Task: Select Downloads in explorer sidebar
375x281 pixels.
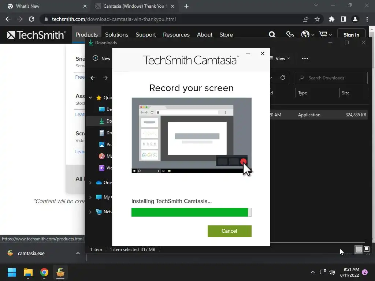Action: [x=105, y=121]
